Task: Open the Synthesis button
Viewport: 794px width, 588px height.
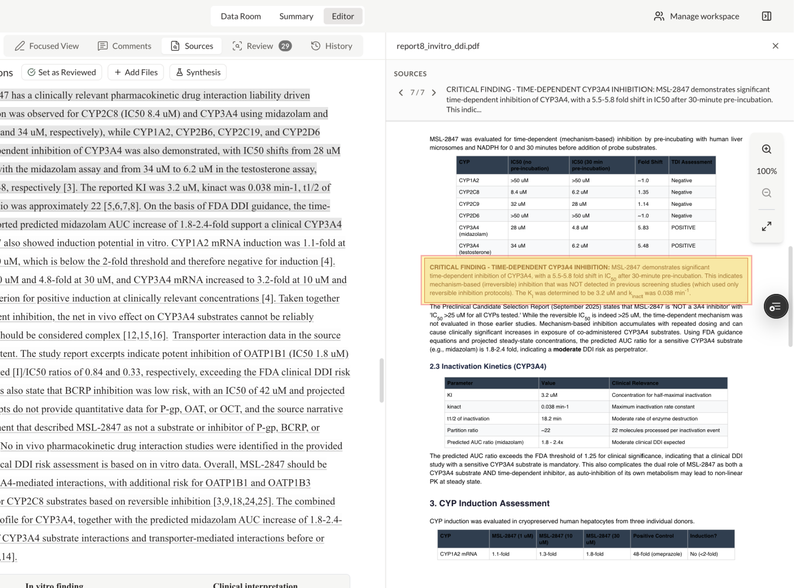Action: click(x=198, y=72)
